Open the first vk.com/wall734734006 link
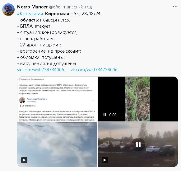This screenshot has height=171, width=181. 43,70
